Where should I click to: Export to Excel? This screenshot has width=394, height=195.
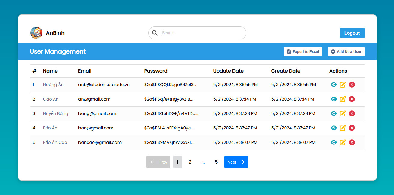pos(303,52)
